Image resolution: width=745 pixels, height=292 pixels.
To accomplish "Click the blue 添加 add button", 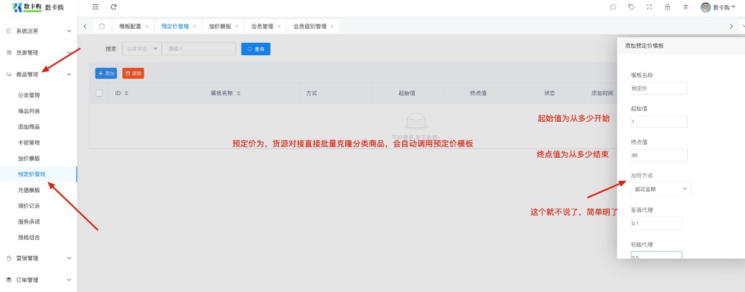I will tap(106, 73).
